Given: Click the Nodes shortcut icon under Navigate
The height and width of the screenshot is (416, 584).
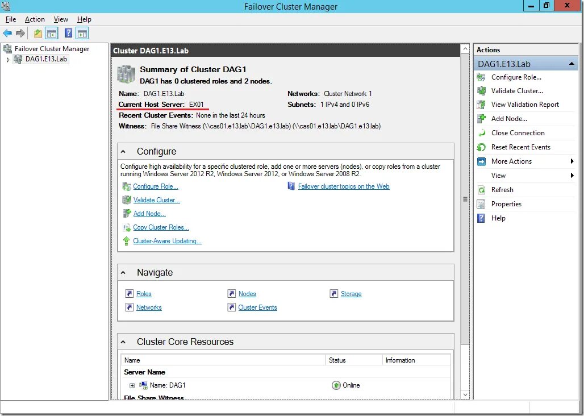Looking at the screenshot, I should [232, 293].
